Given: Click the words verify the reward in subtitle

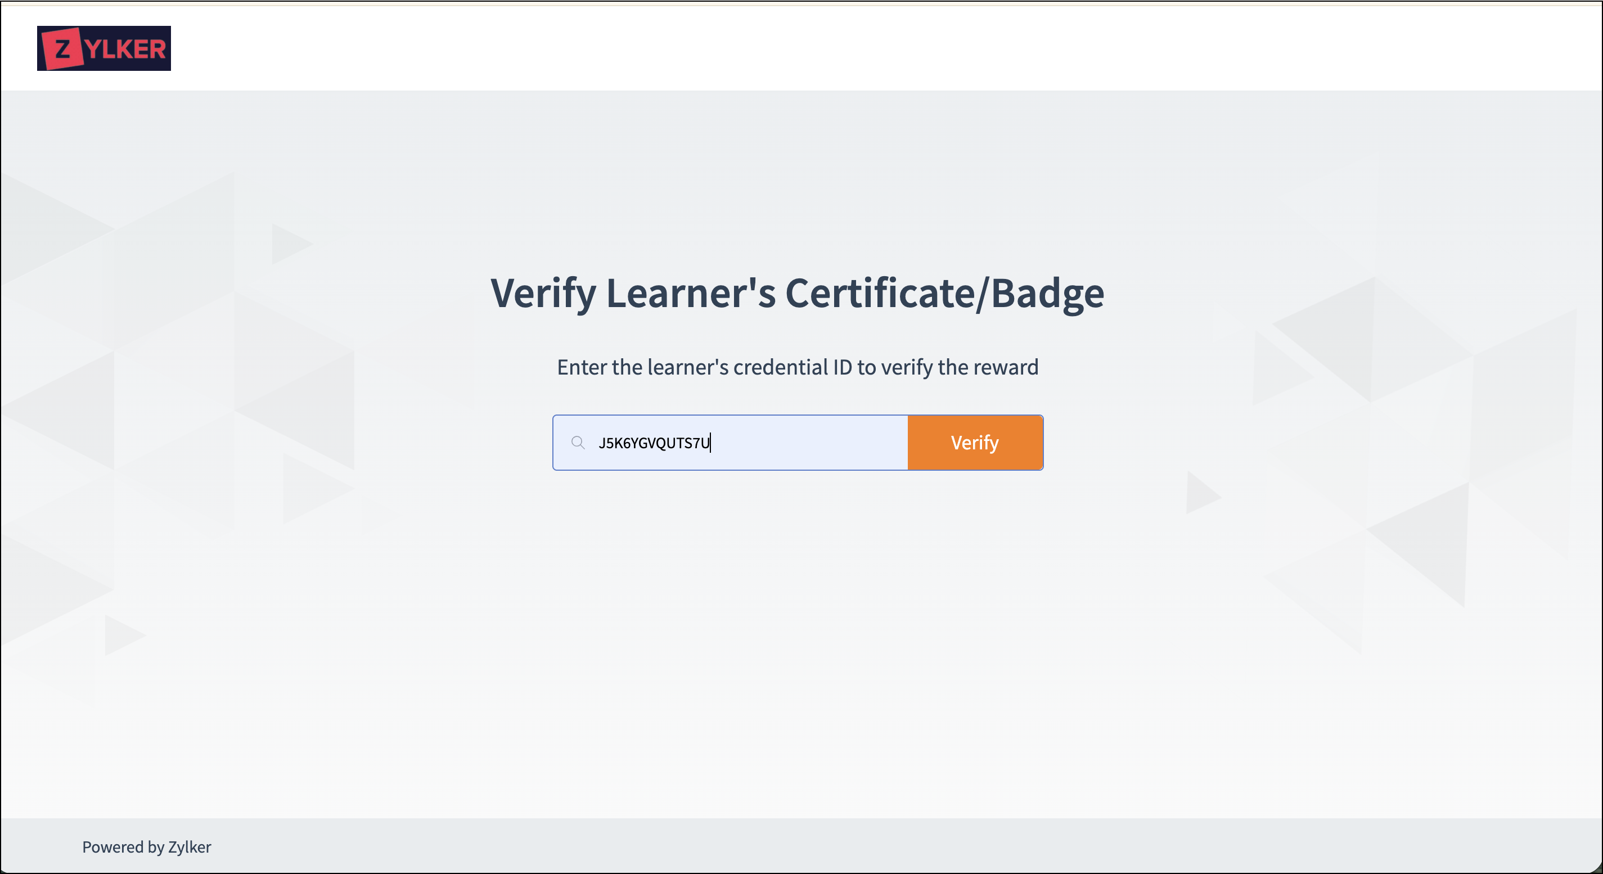Looking at the screenshot, I should tap(960, 367).
